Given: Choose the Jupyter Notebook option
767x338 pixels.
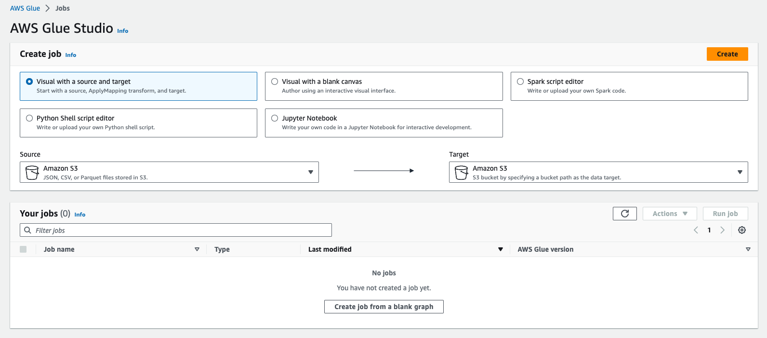Looking at the screenshot, I should pyautogui.click(x=383, y=123).
